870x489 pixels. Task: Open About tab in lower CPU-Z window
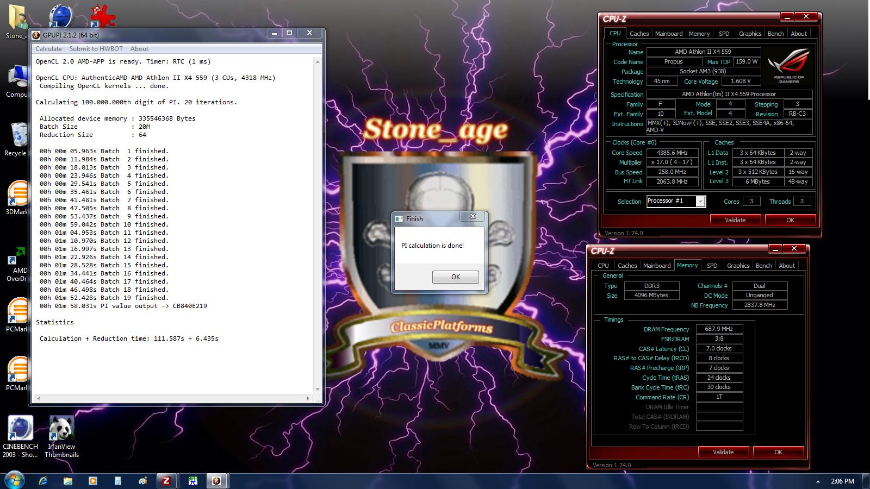(x=787, y=266)
